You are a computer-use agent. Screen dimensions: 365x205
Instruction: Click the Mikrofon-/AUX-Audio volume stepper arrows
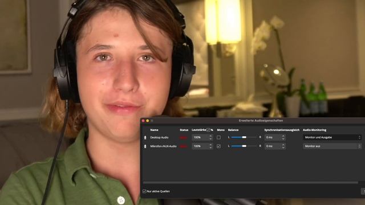coord(210,146)
